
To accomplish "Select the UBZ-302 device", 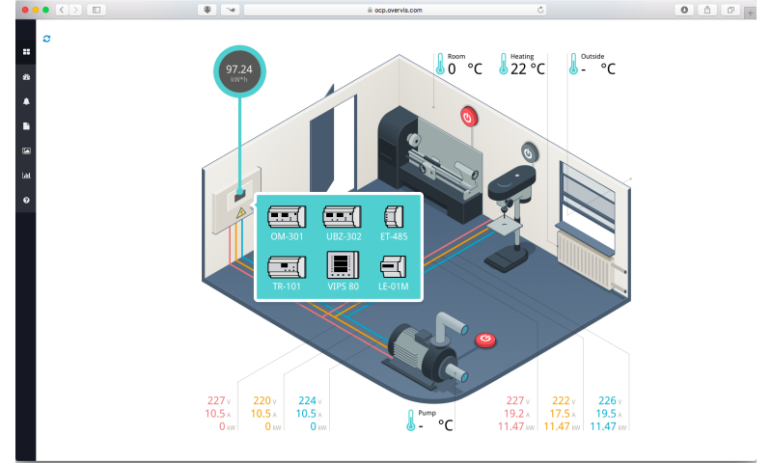I will point(342,222).
